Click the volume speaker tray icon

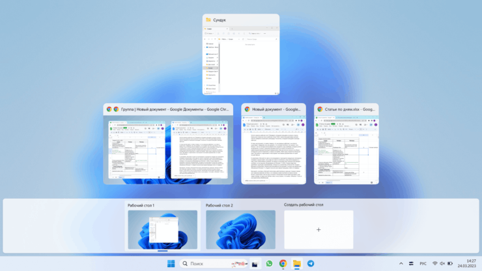point(442,264)
